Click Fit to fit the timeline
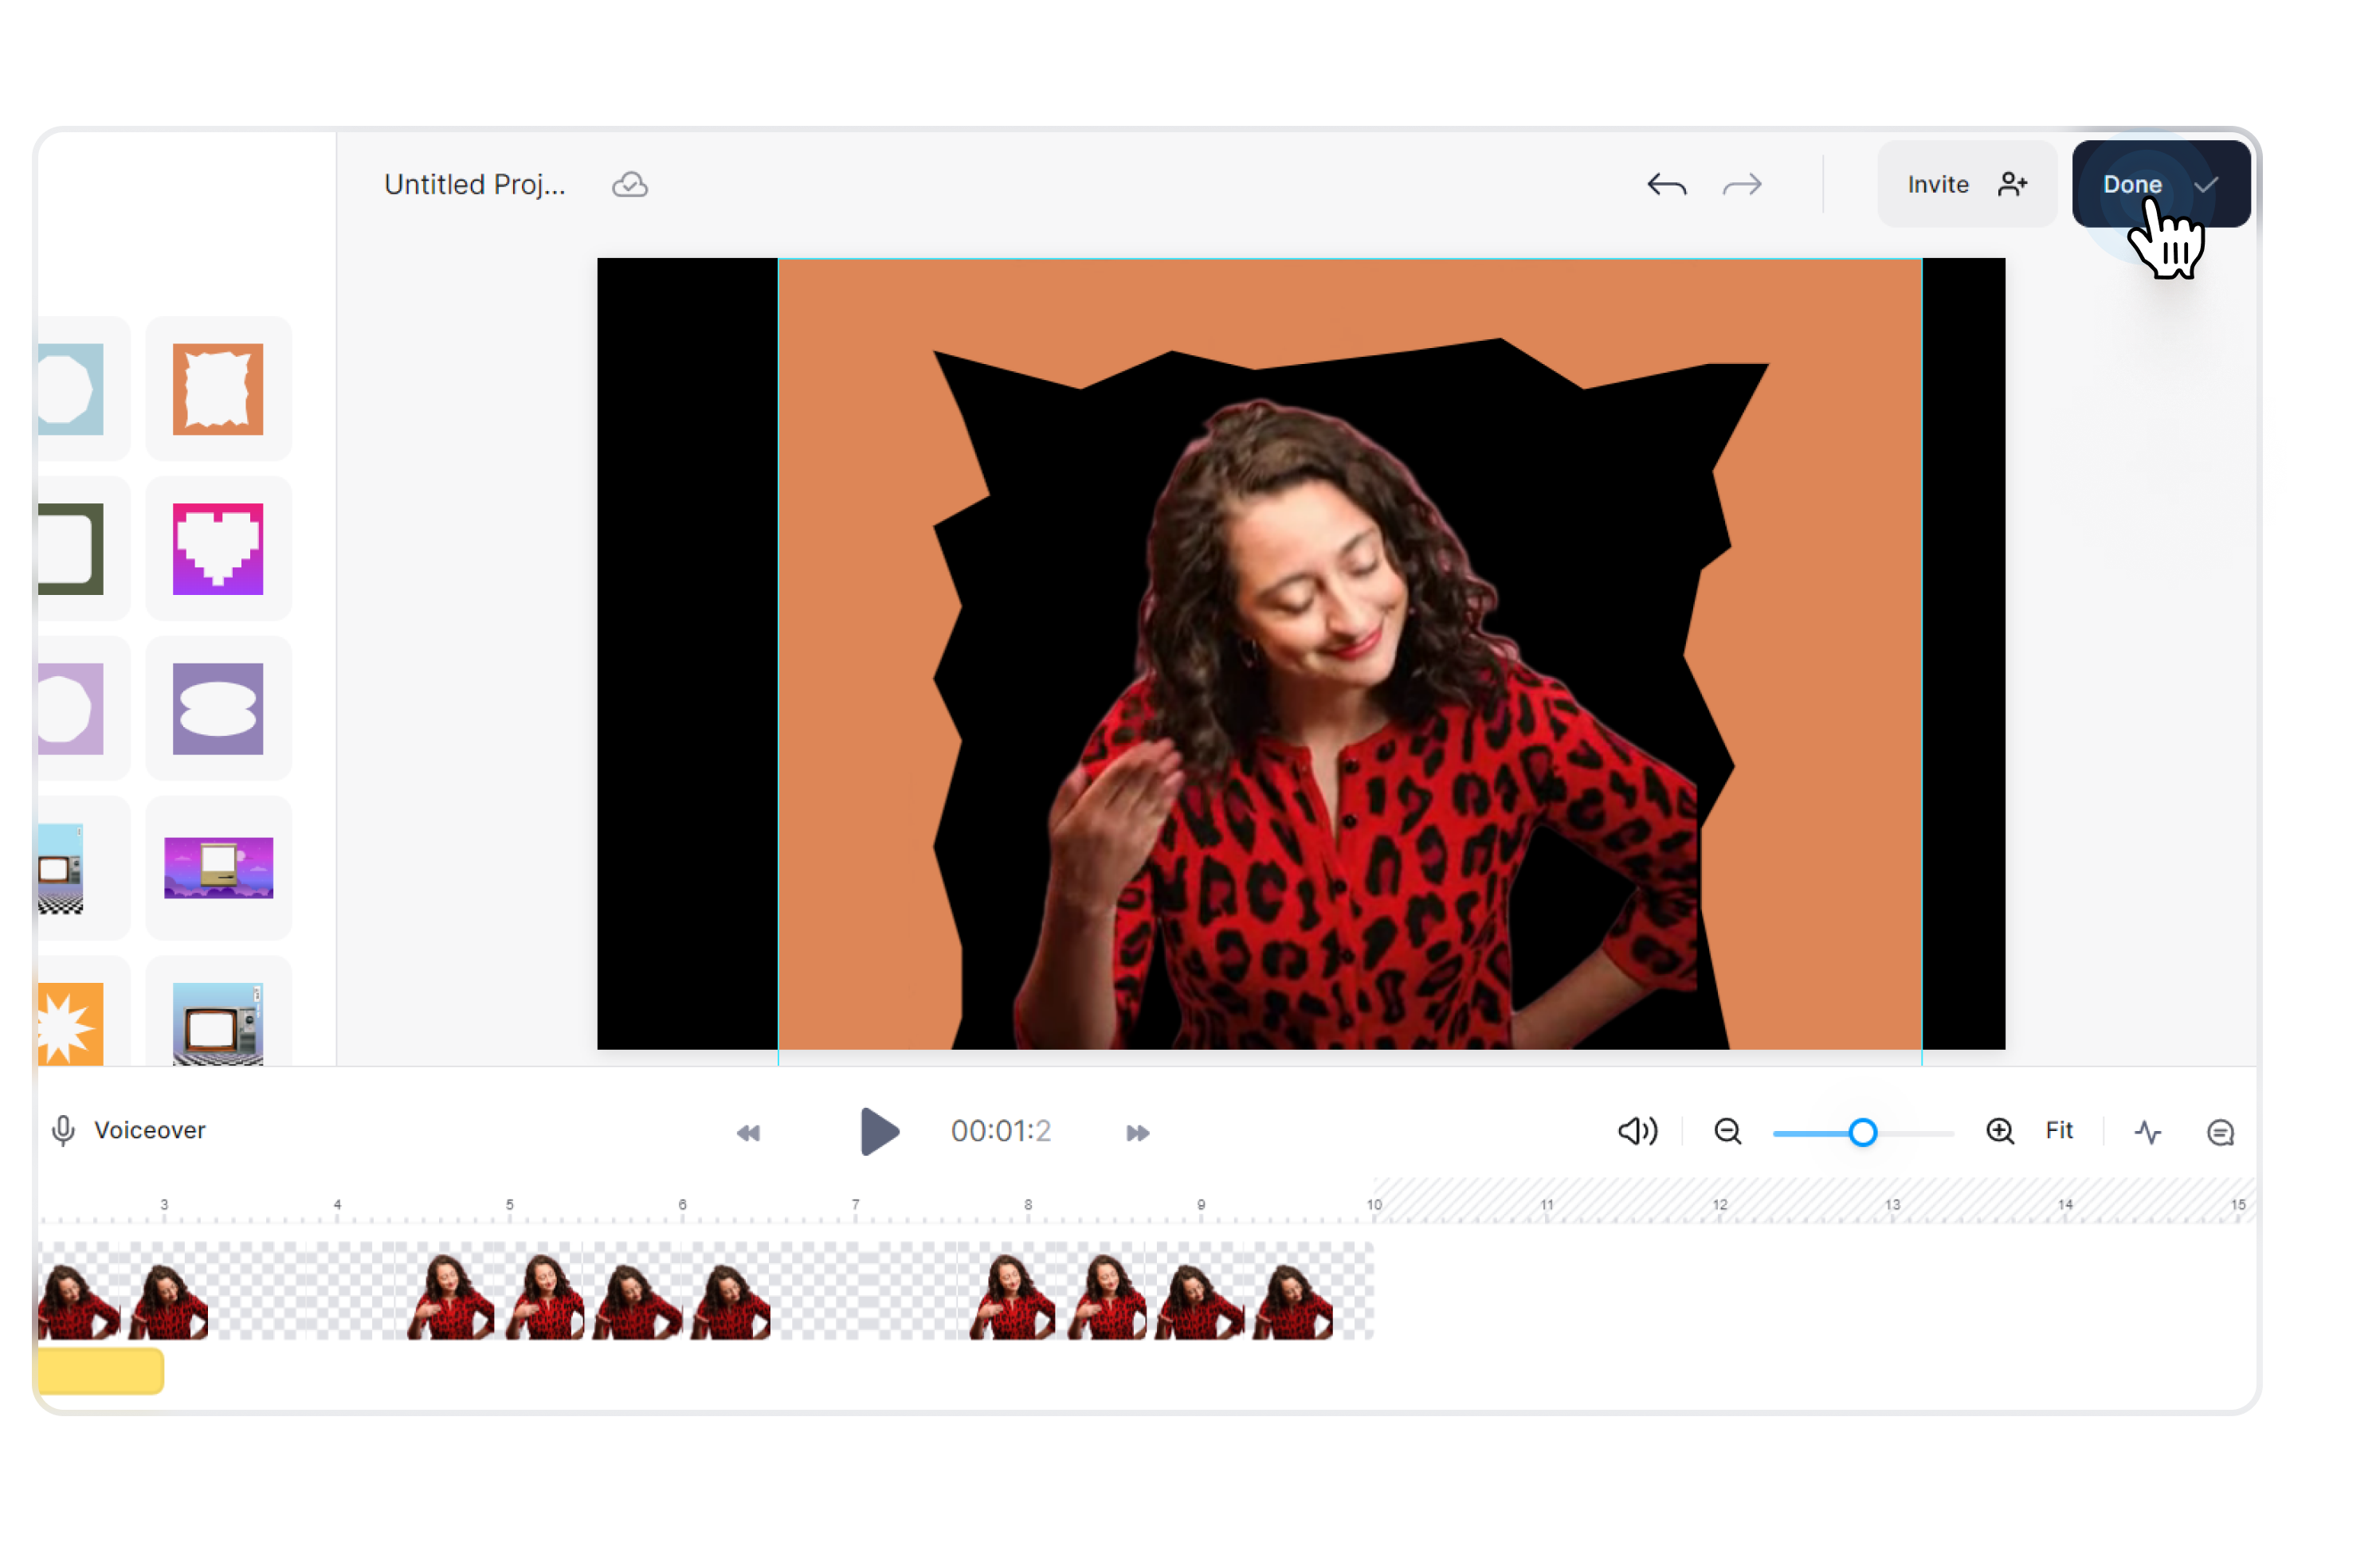Viewport: 2380px width, 1542px height. pos(2058,1130)
